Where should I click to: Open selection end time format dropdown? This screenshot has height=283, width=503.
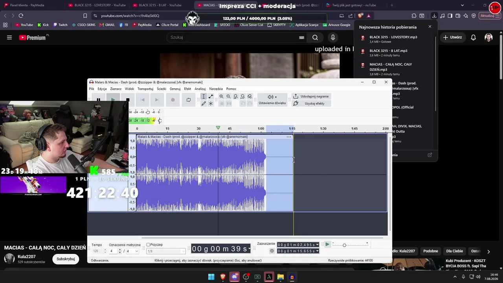317,251
